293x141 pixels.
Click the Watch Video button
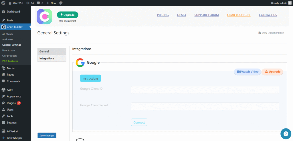click(x=248, y=72)
